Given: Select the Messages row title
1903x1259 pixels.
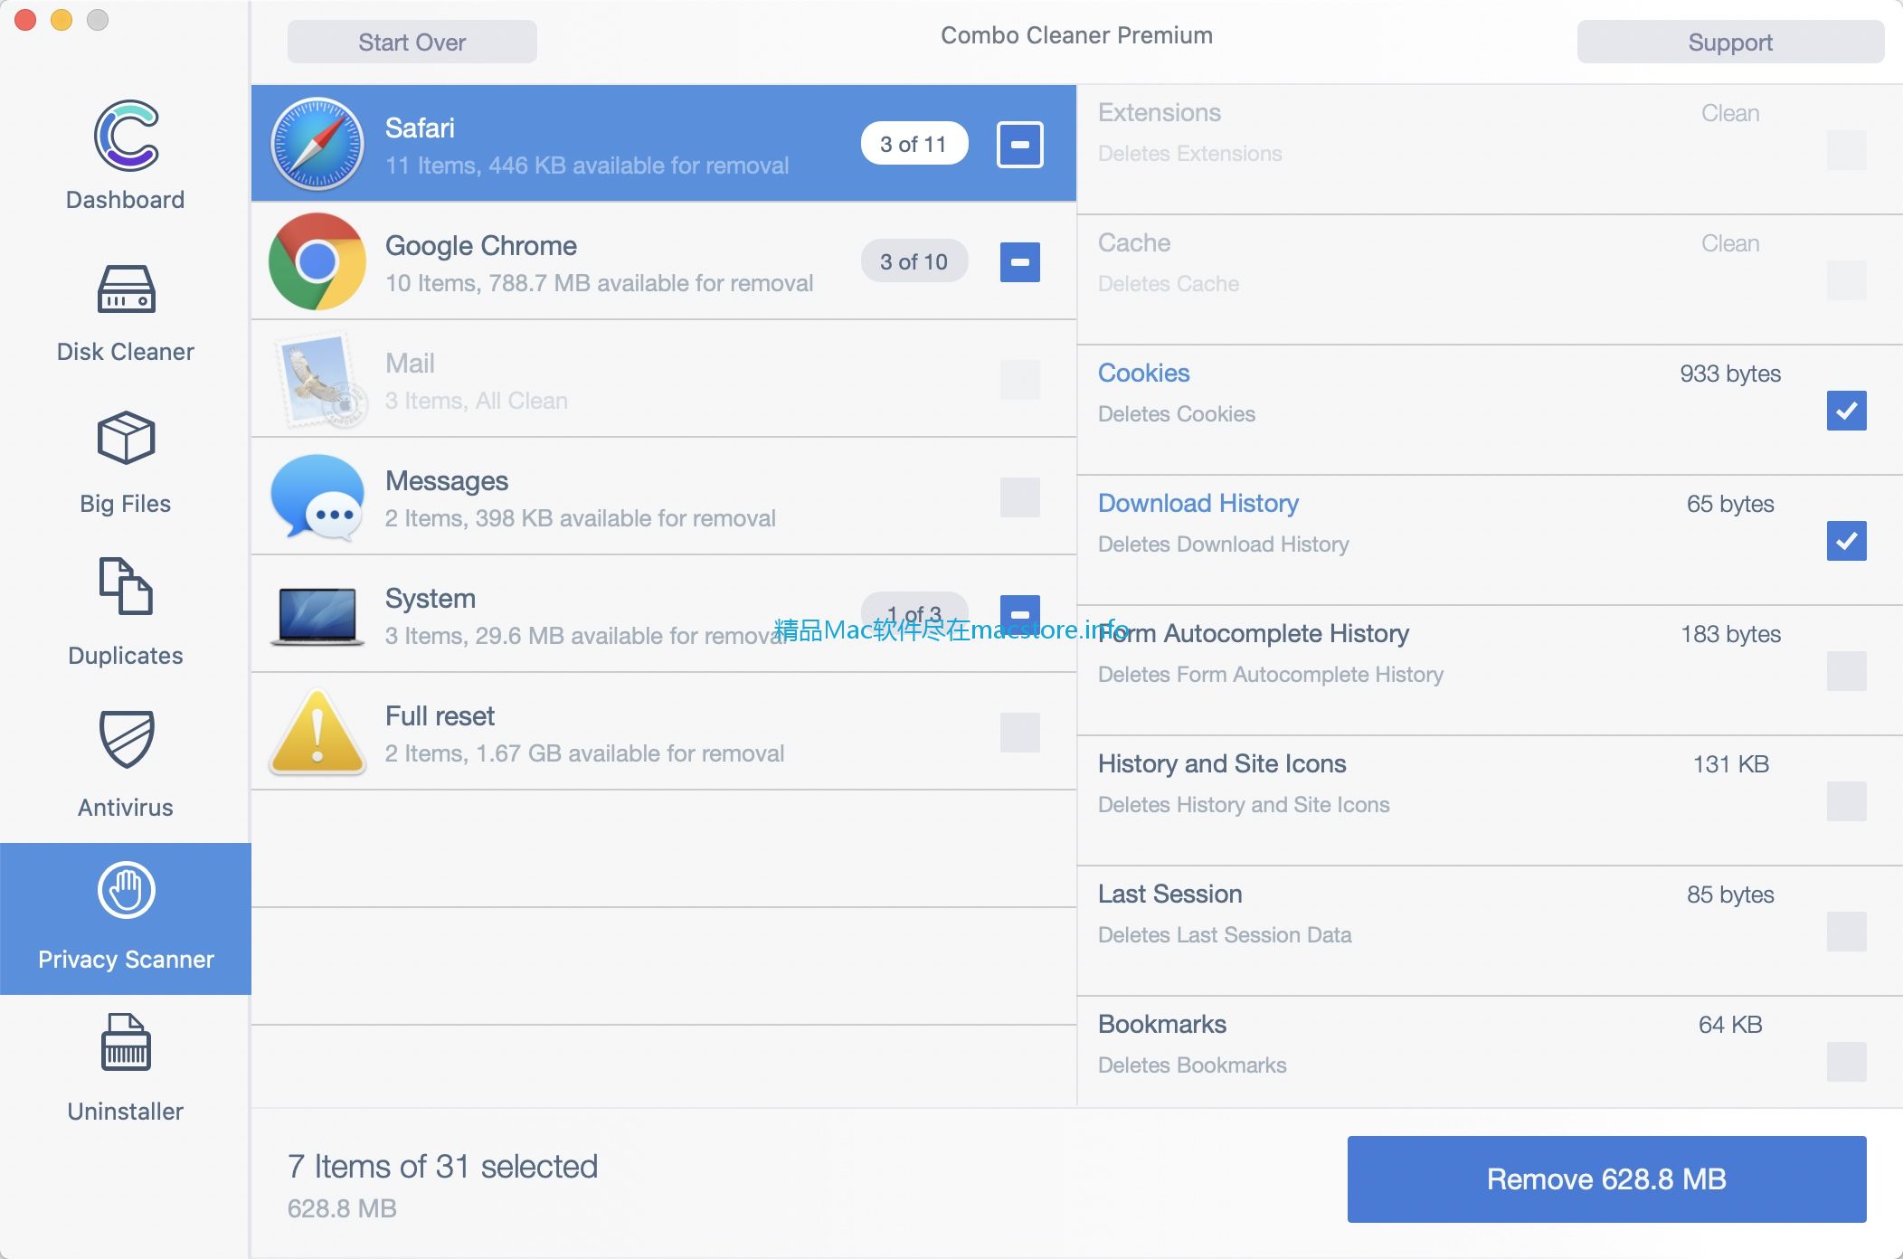Looking at the screenshot, I should click(447, 480).
